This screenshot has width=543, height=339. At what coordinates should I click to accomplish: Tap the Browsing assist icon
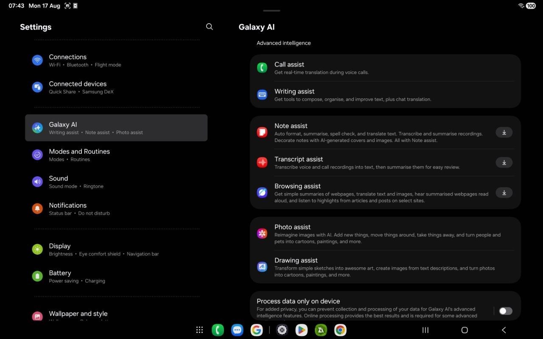(262, 192)
